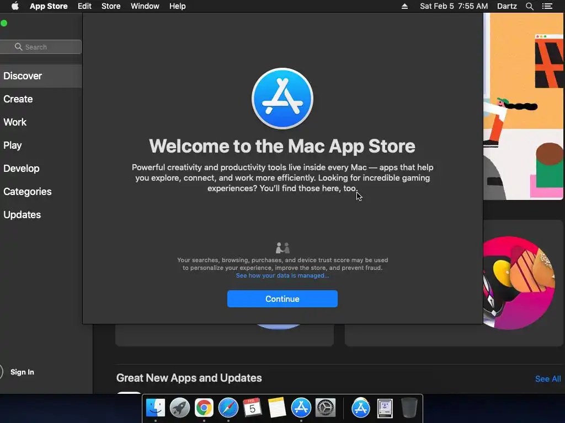565x423 pixels.
Task: Select Discover in the sidebar
Action: [41, 76]
